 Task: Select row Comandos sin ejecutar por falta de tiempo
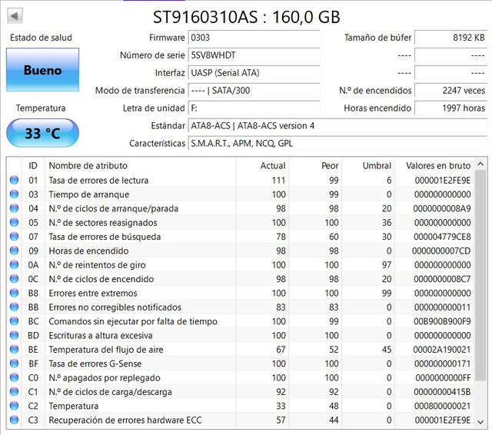[x=241, y=321]
